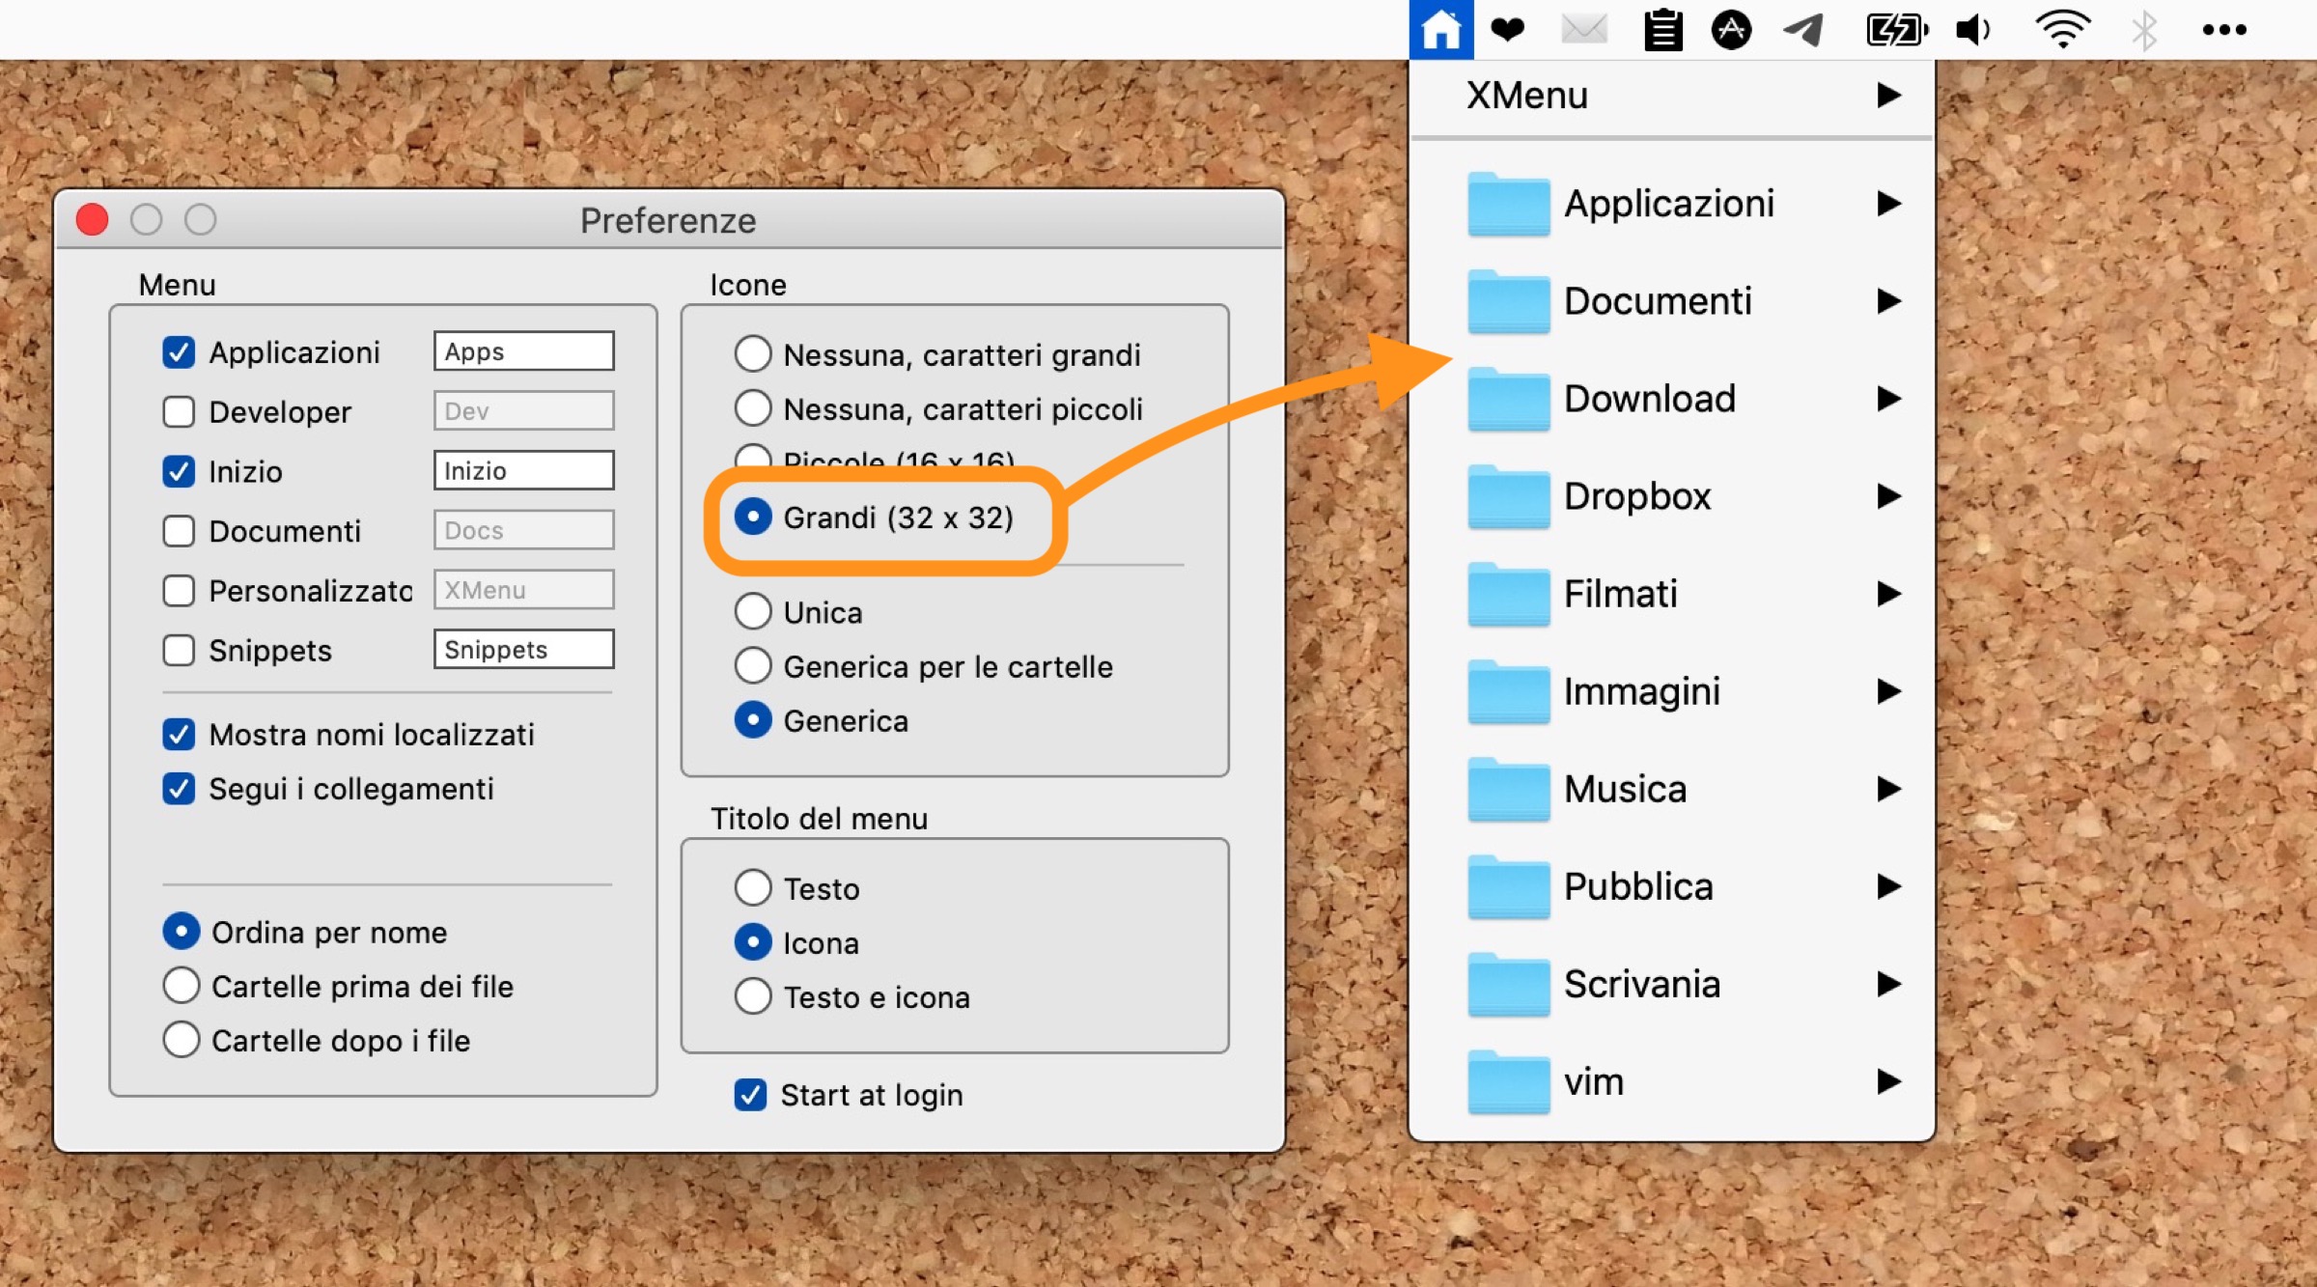Open the Scrivania menu item
This screenshot has width=2317, height=1287.
1641,985
